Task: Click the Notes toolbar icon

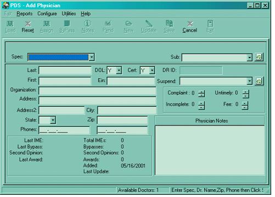Action: [x=87, y=24]
